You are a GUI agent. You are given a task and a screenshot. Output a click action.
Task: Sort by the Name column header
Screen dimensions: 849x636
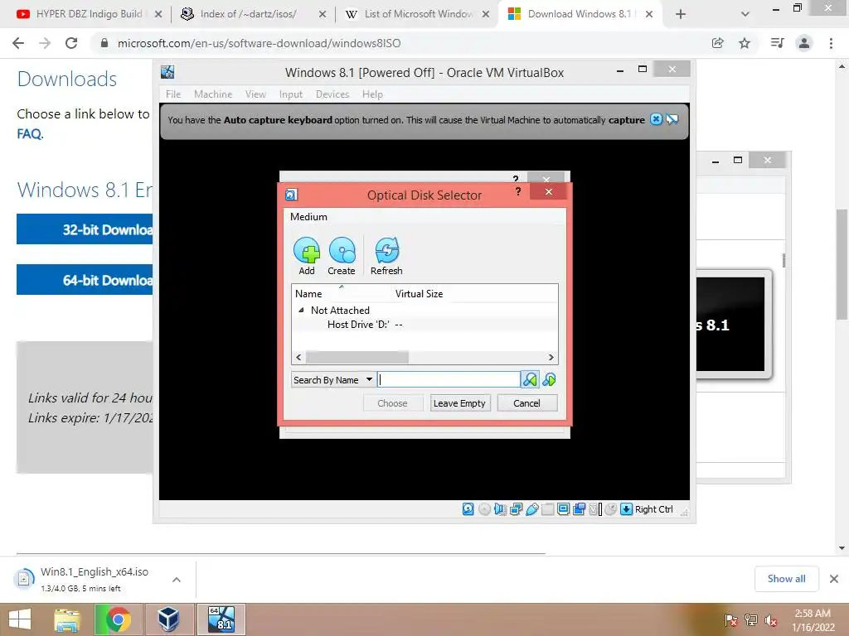click(x=341, y=294)
